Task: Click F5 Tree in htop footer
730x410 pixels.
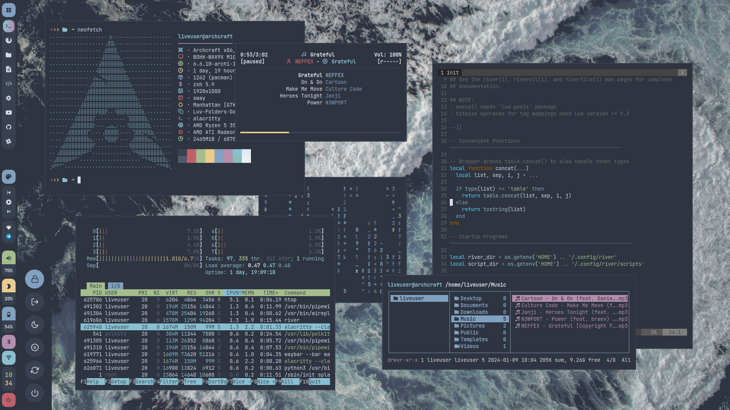Action: point(190,382)
